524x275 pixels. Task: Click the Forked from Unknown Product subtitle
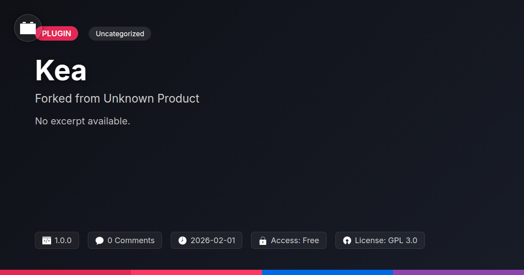(117, 99)
